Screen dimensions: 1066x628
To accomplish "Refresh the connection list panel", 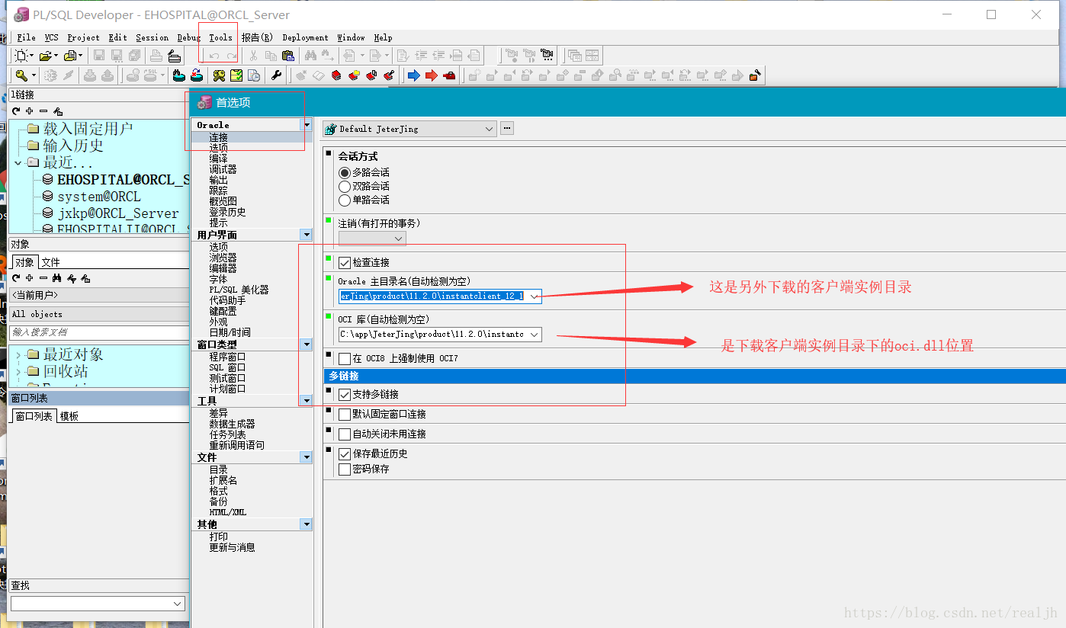I will (15, 111).
